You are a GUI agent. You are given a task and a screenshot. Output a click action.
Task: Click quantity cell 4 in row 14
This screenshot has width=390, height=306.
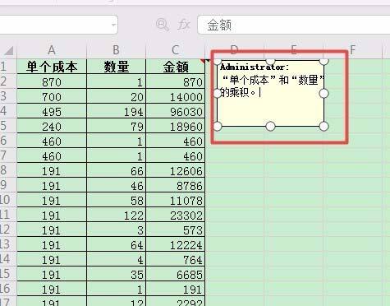[117, 259]
